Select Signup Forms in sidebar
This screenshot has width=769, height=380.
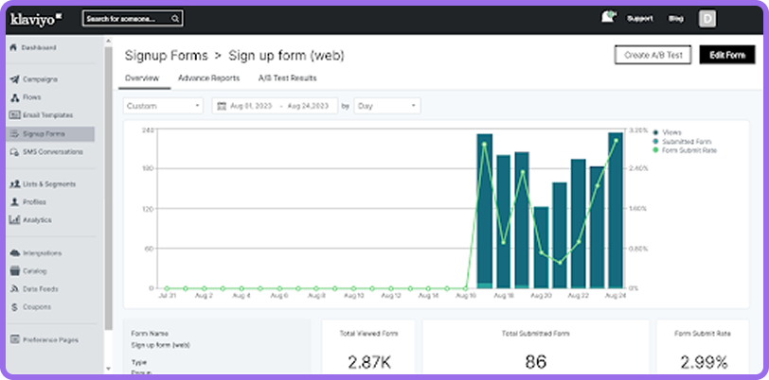pyautogui.click(x=50, y=133)
